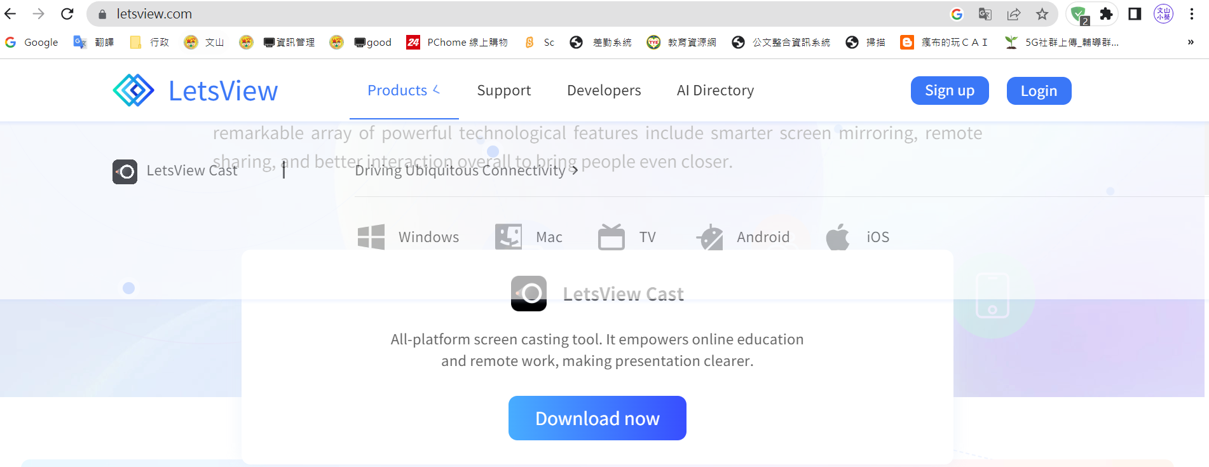The width and height of the screenshot is (1209, 467).
Task: Open the 教育資源網 bookmark
Action: pos(681,42)
